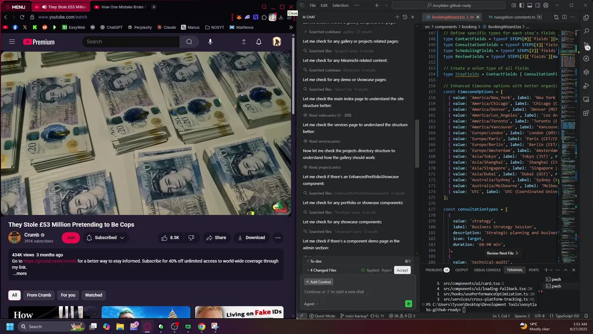This screenshot has height=334, width=593.
Task: Go back in the browser
Action: pyautogui.click(x=6, y=17)
